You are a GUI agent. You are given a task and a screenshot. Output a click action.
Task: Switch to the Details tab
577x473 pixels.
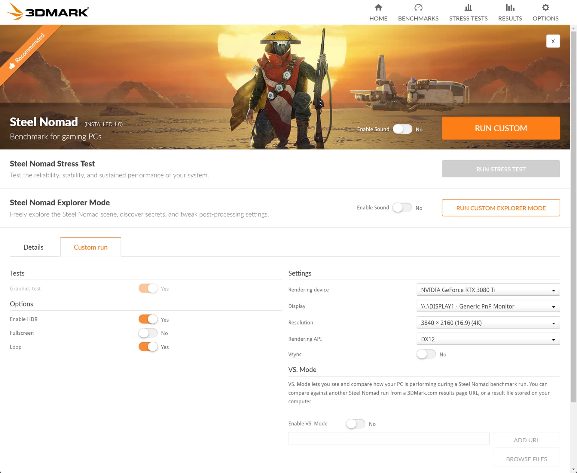(33, 247)
